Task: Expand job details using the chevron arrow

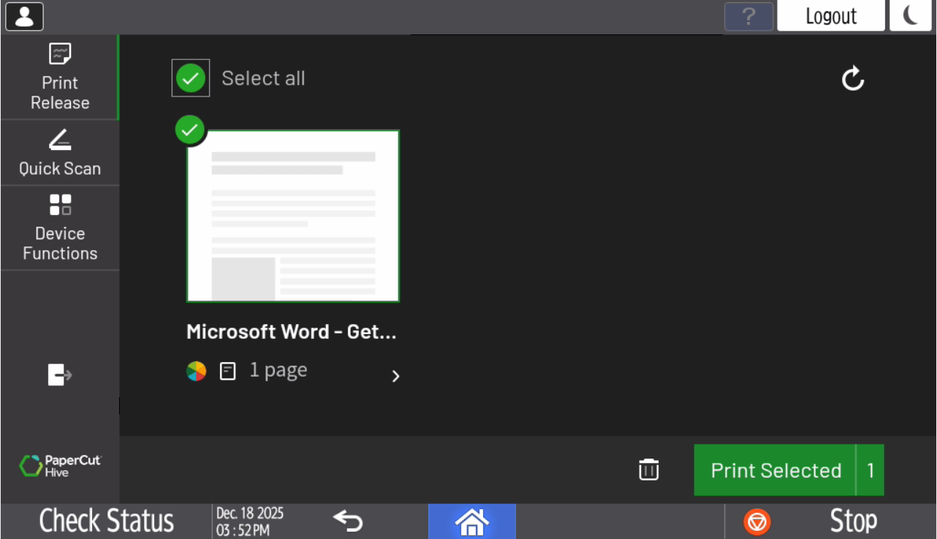Action: [x=395, y=376]
